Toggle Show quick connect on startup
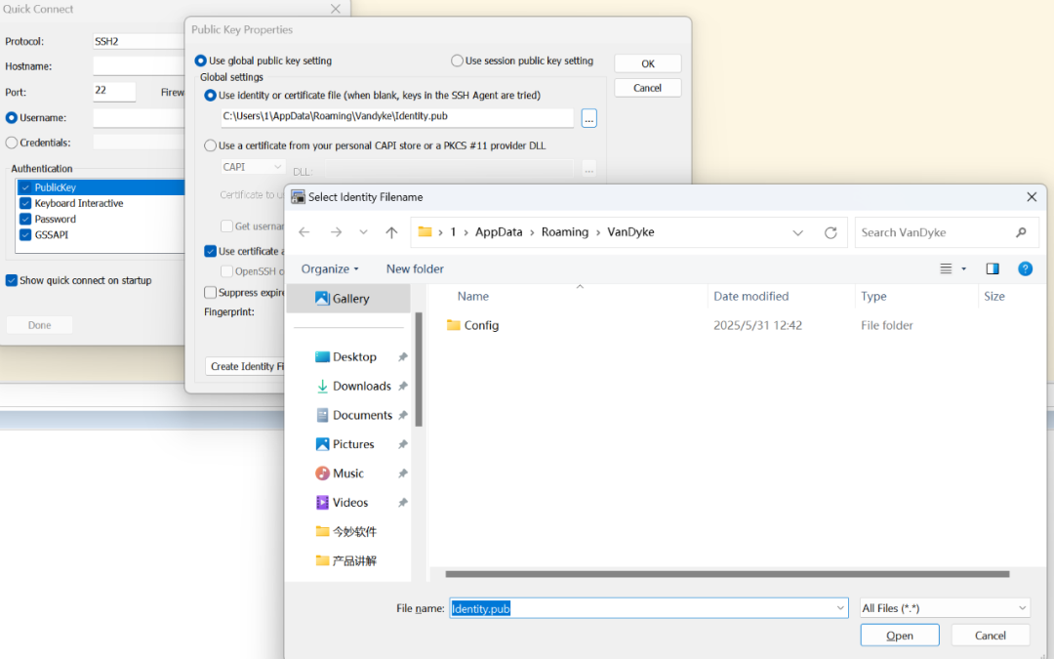 (12, 280)
